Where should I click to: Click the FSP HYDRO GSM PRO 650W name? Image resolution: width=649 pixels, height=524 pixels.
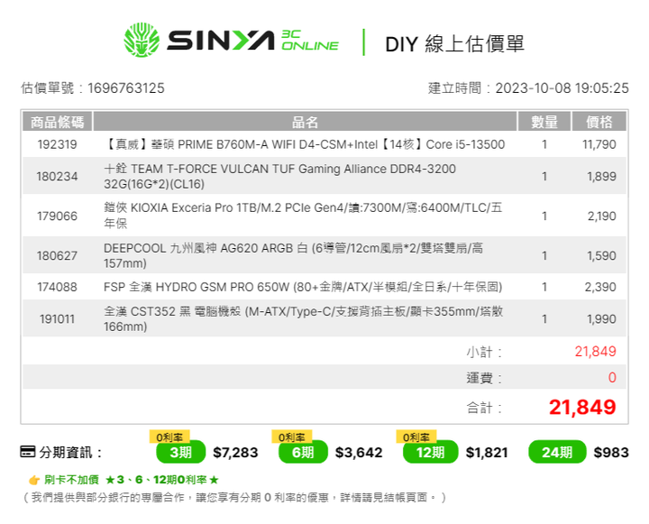pyautogui.click(x=303, y=287)
